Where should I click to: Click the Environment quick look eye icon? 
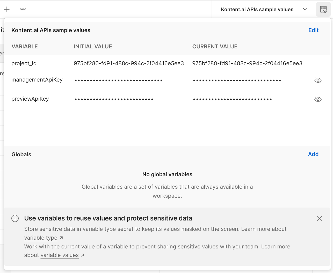(x=323, y=9)
